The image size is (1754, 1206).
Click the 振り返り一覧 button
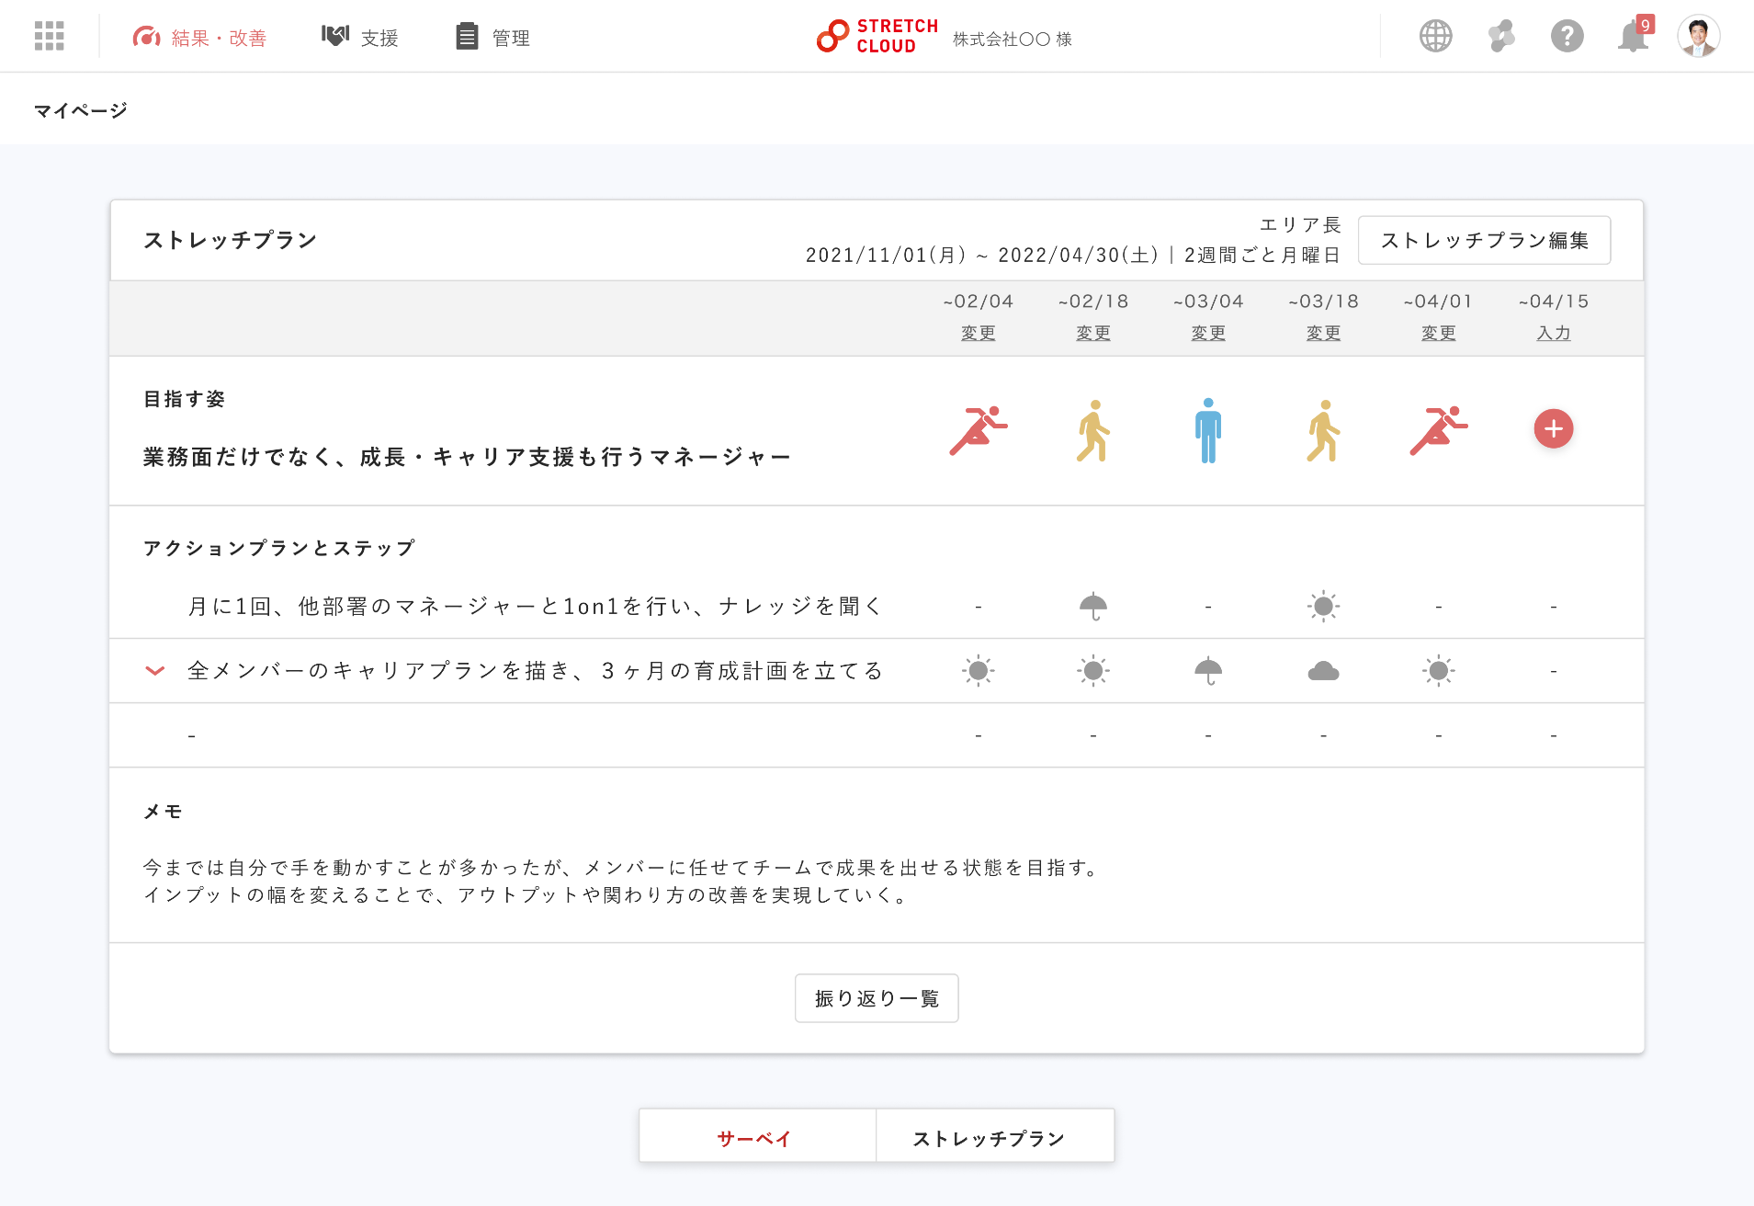tap(877, 998)
